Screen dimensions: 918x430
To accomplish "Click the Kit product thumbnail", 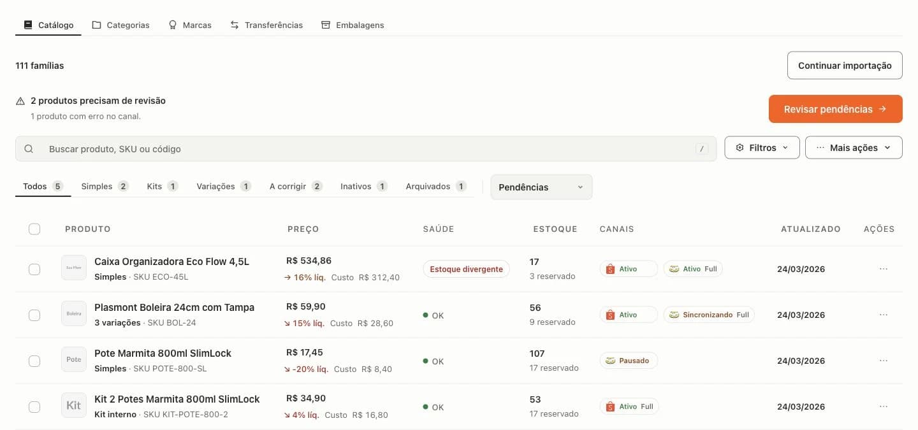I will [74, 405].
